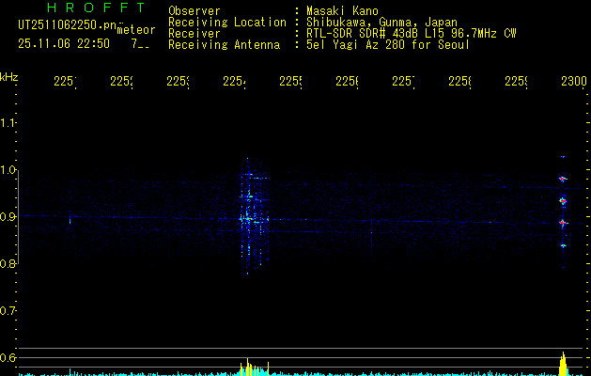Click the 1.0 frequency axis label
591x376 pixels.
click(x=9, y=170)
